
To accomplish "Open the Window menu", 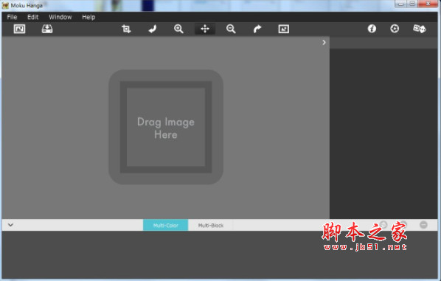I will [60, 17].
